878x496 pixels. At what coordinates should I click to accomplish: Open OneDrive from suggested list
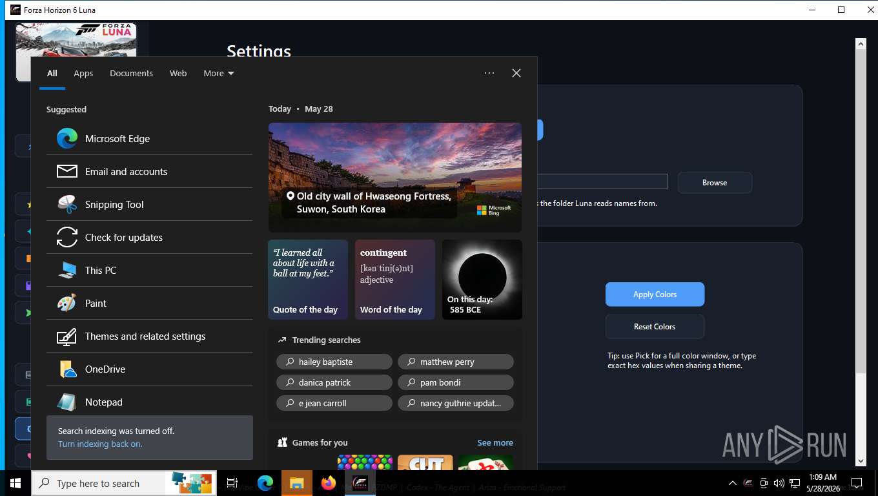(149, 369)
